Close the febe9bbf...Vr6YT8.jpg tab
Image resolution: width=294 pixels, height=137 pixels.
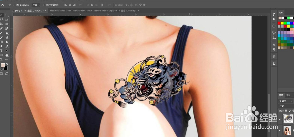click(138, 11)
